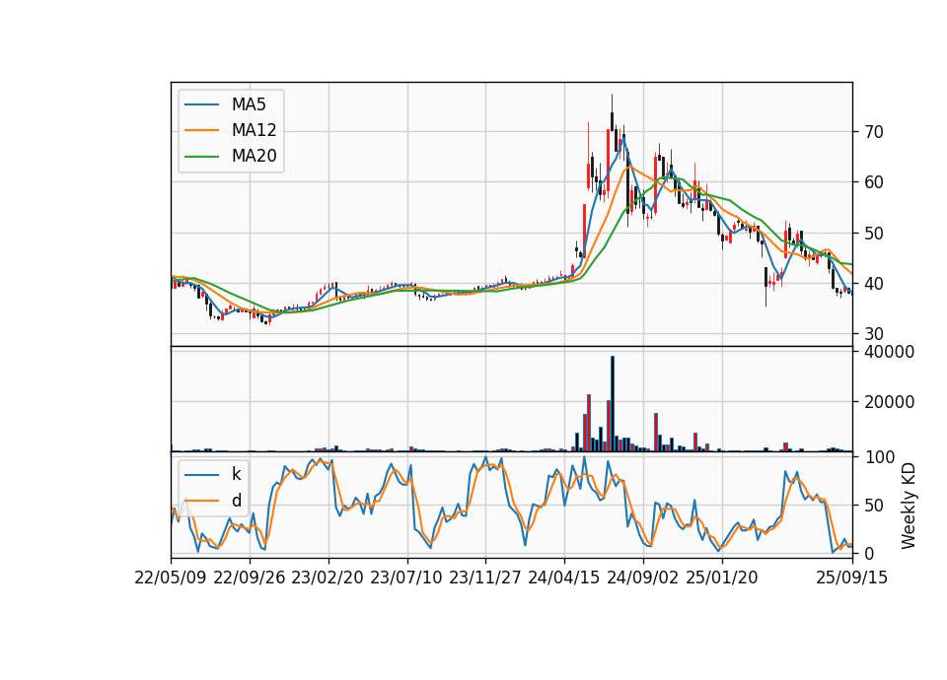Click the Weekly KD axis title

click(x=908, y=507)
